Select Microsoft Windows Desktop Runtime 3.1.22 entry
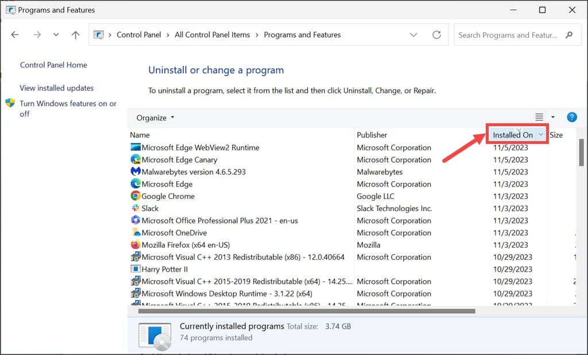The image size is (588, 355). point(227,294)
